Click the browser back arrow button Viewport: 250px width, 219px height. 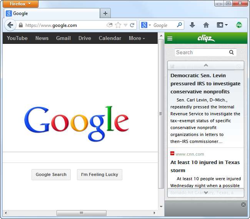coord(10,25)
